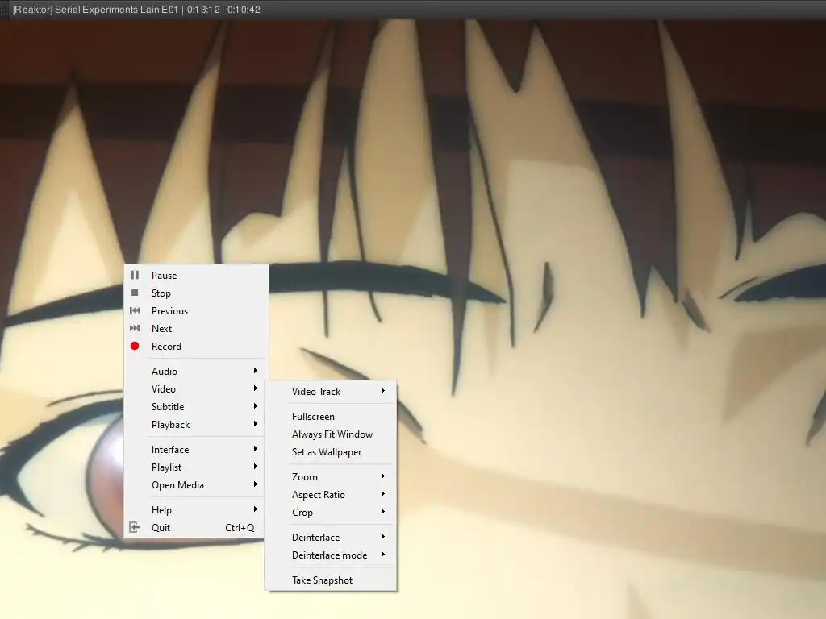Select Next from the menu

pos(197,329)
